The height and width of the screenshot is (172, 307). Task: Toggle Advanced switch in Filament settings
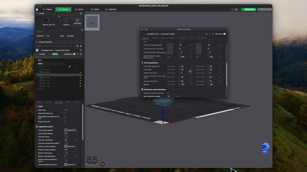(224, 34)
